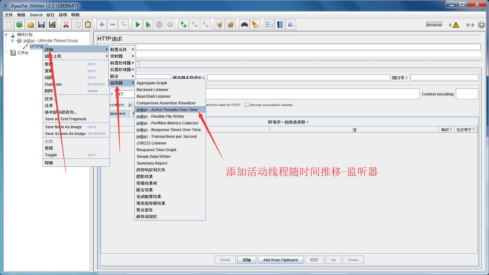Image resolution: width=489 pixels, height=275 pixels.
Task: Open the 运行 menu
Action: point(50,15)
